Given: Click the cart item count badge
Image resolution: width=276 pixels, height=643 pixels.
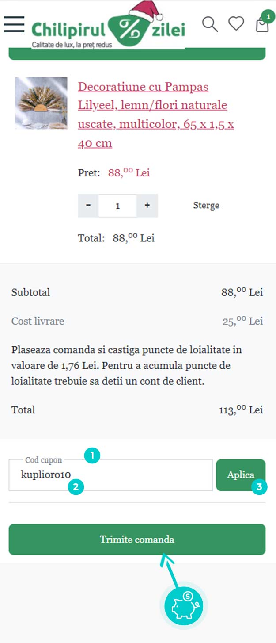Looking at the screenshot, I should coord(268,16).
